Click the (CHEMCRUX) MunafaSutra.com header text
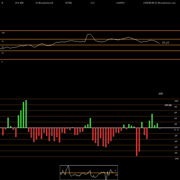 tap(159, 3)
